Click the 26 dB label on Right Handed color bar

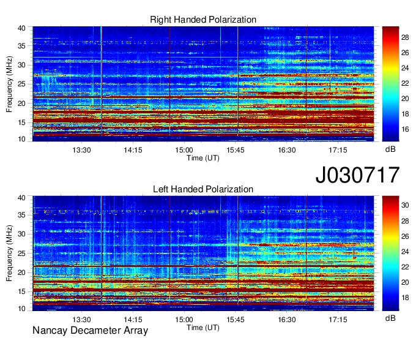click(x=405, y=53)
